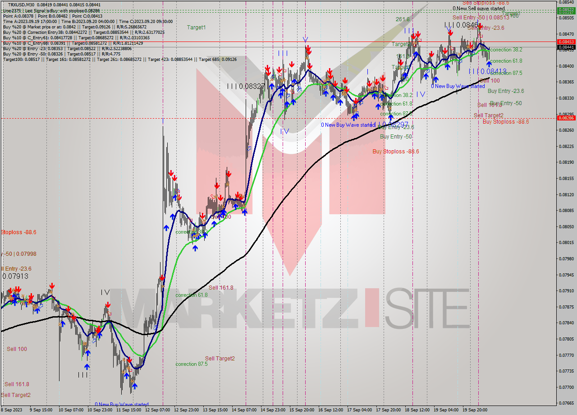Click the 0.08330 price axis value
The height and width of the screenshot is (415, 577).
[x=566, y=98]
